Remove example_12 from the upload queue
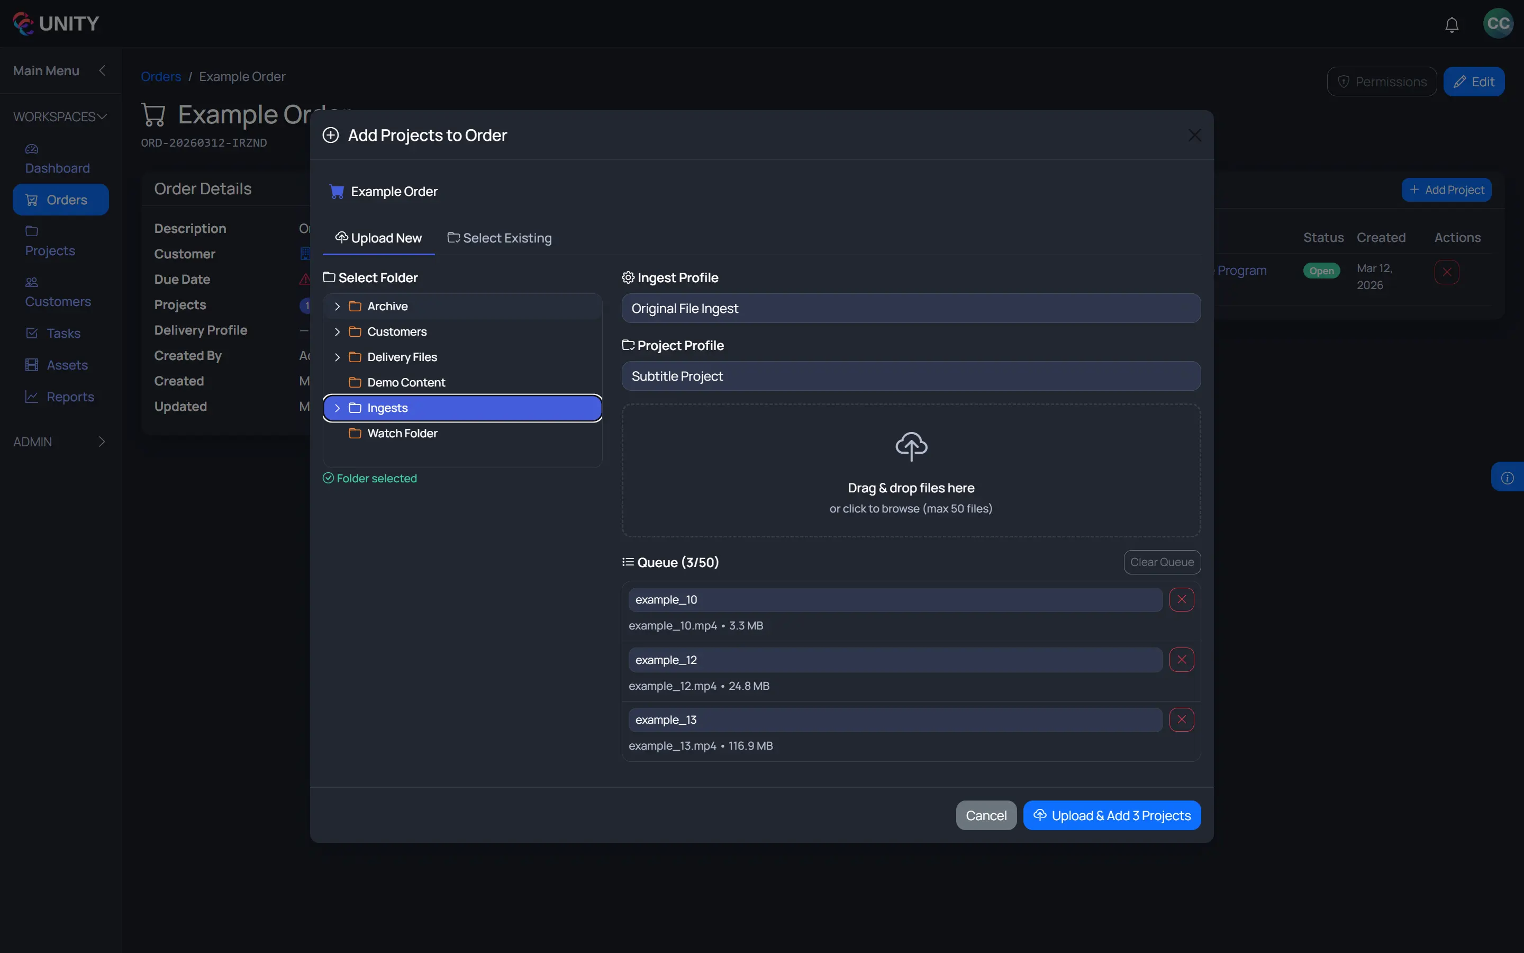The height and width of the screenshot is (953, 1524). coord(1181,659)
